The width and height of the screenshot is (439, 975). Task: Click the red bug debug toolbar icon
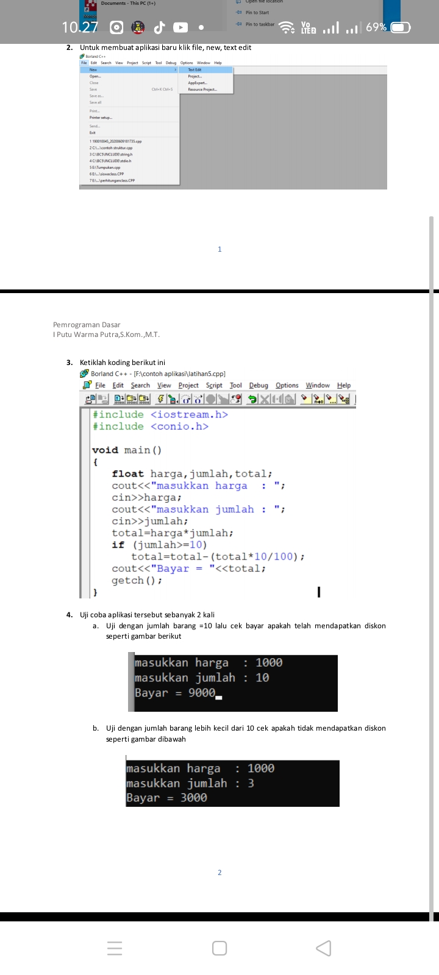236,399
